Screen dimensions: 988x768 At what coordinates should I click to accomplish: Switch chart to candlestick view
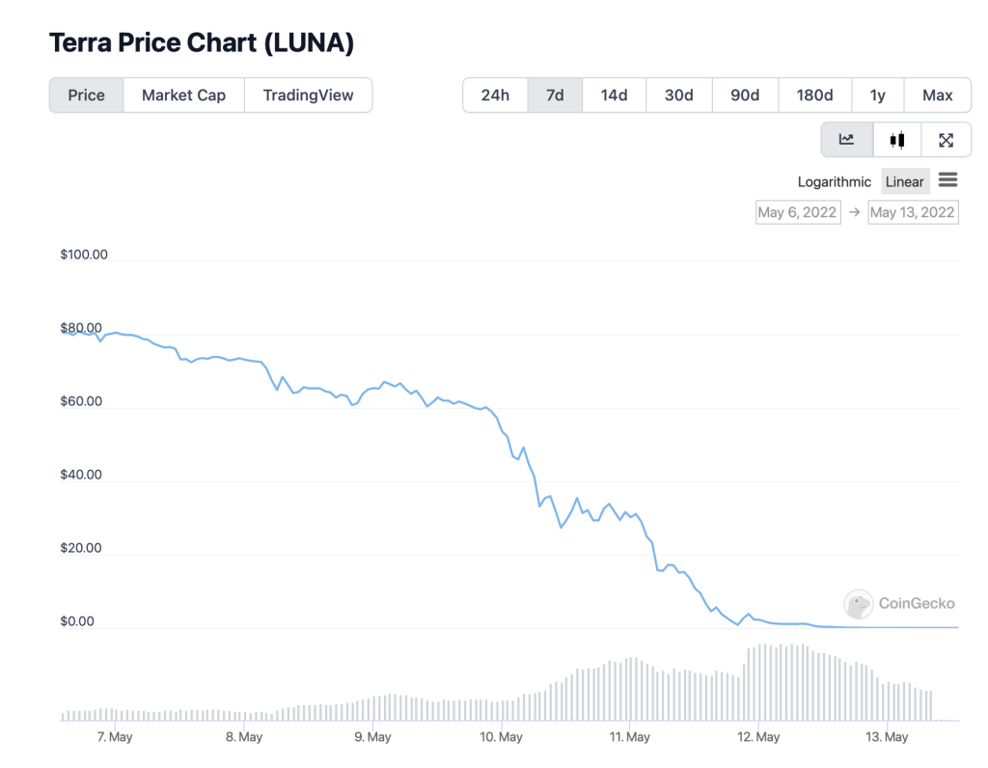[x=896, y=139]
